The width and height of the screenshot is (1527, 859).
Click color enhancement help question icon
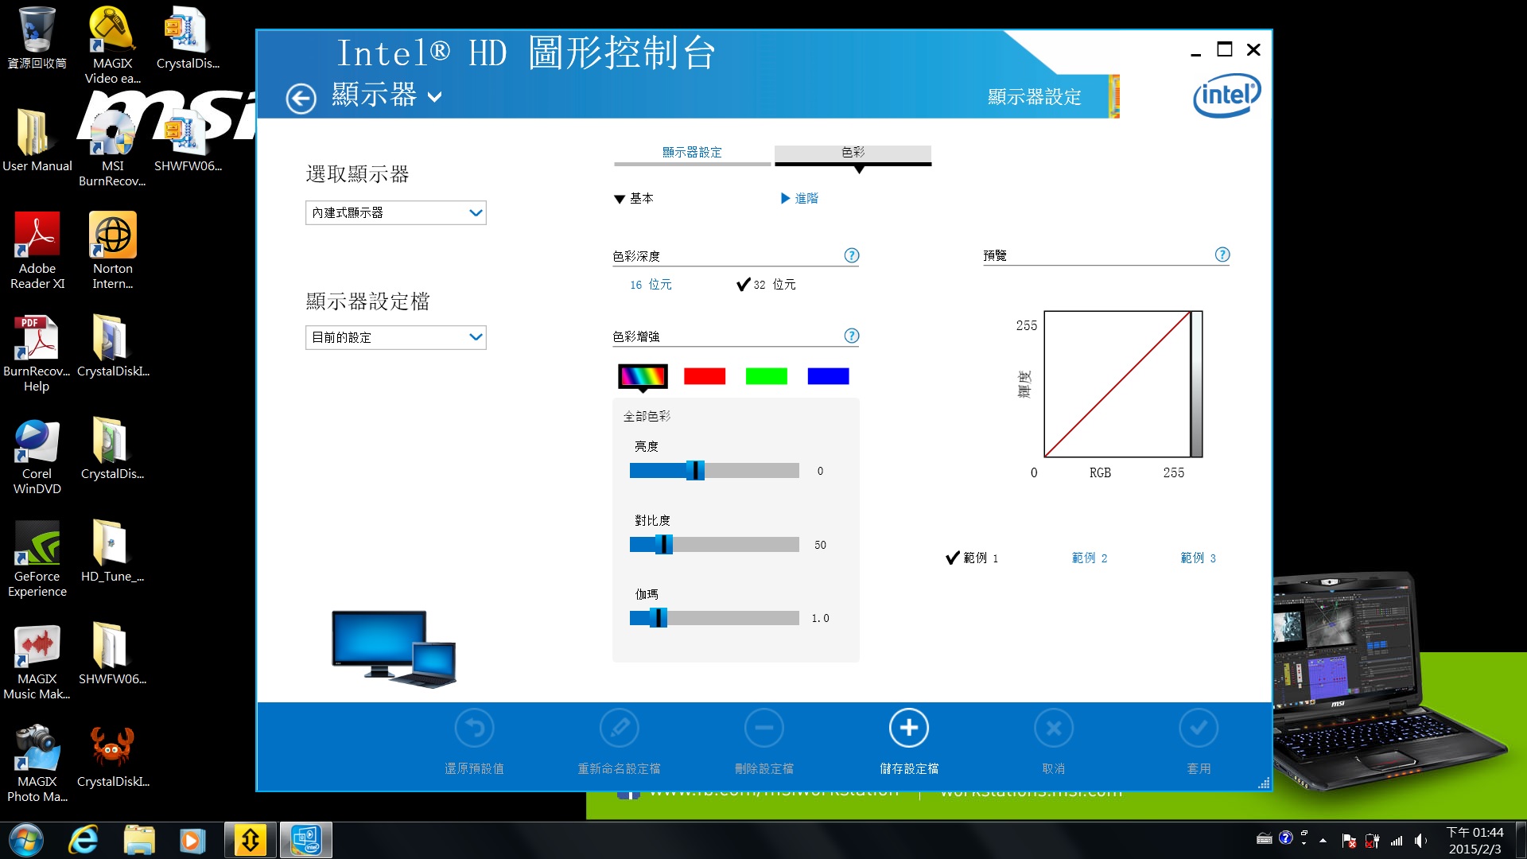[851, 336]
